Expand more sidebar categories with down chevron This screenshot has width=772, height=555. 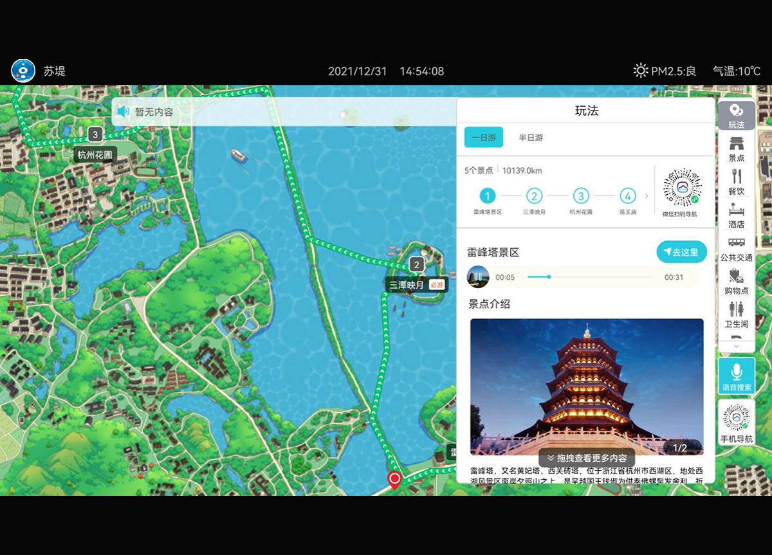coord(736,346)
